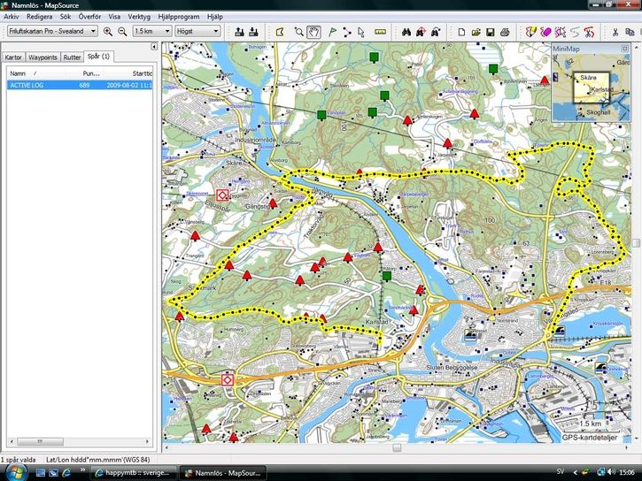Screen dimensions: 642x481
Task: Select the track divide scissors tool
Action: click(x=589, y=32)
